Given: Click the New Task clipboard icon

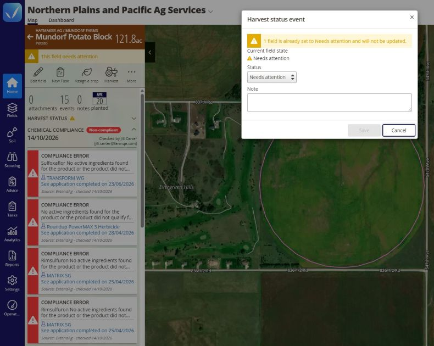Looking at the screenshot, I should pos(60,72).
